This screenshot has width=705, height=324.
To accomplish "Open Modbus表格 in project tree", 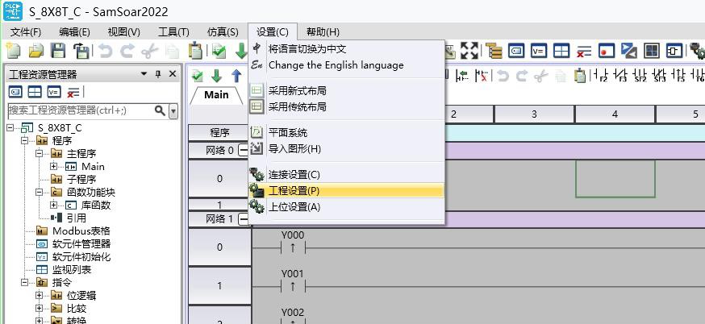I will point(81,231).
